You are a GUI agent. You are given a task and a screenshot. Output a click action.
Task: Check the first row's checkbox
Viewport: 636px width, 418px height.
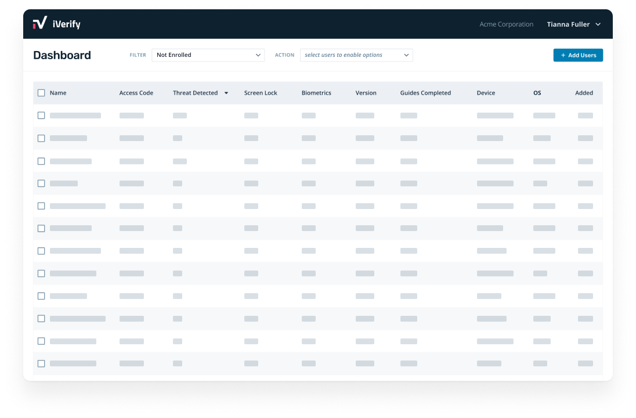pos(41,116)
